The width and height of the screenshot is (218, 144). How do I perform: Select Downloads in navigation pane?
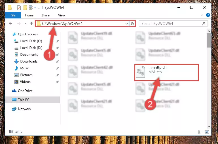click(x=29, y=61)
